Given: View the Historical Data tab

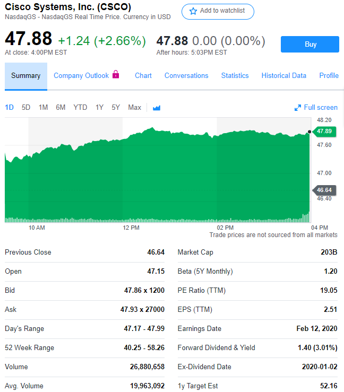Looking at the screenshot, I should (x=283, y=76).
